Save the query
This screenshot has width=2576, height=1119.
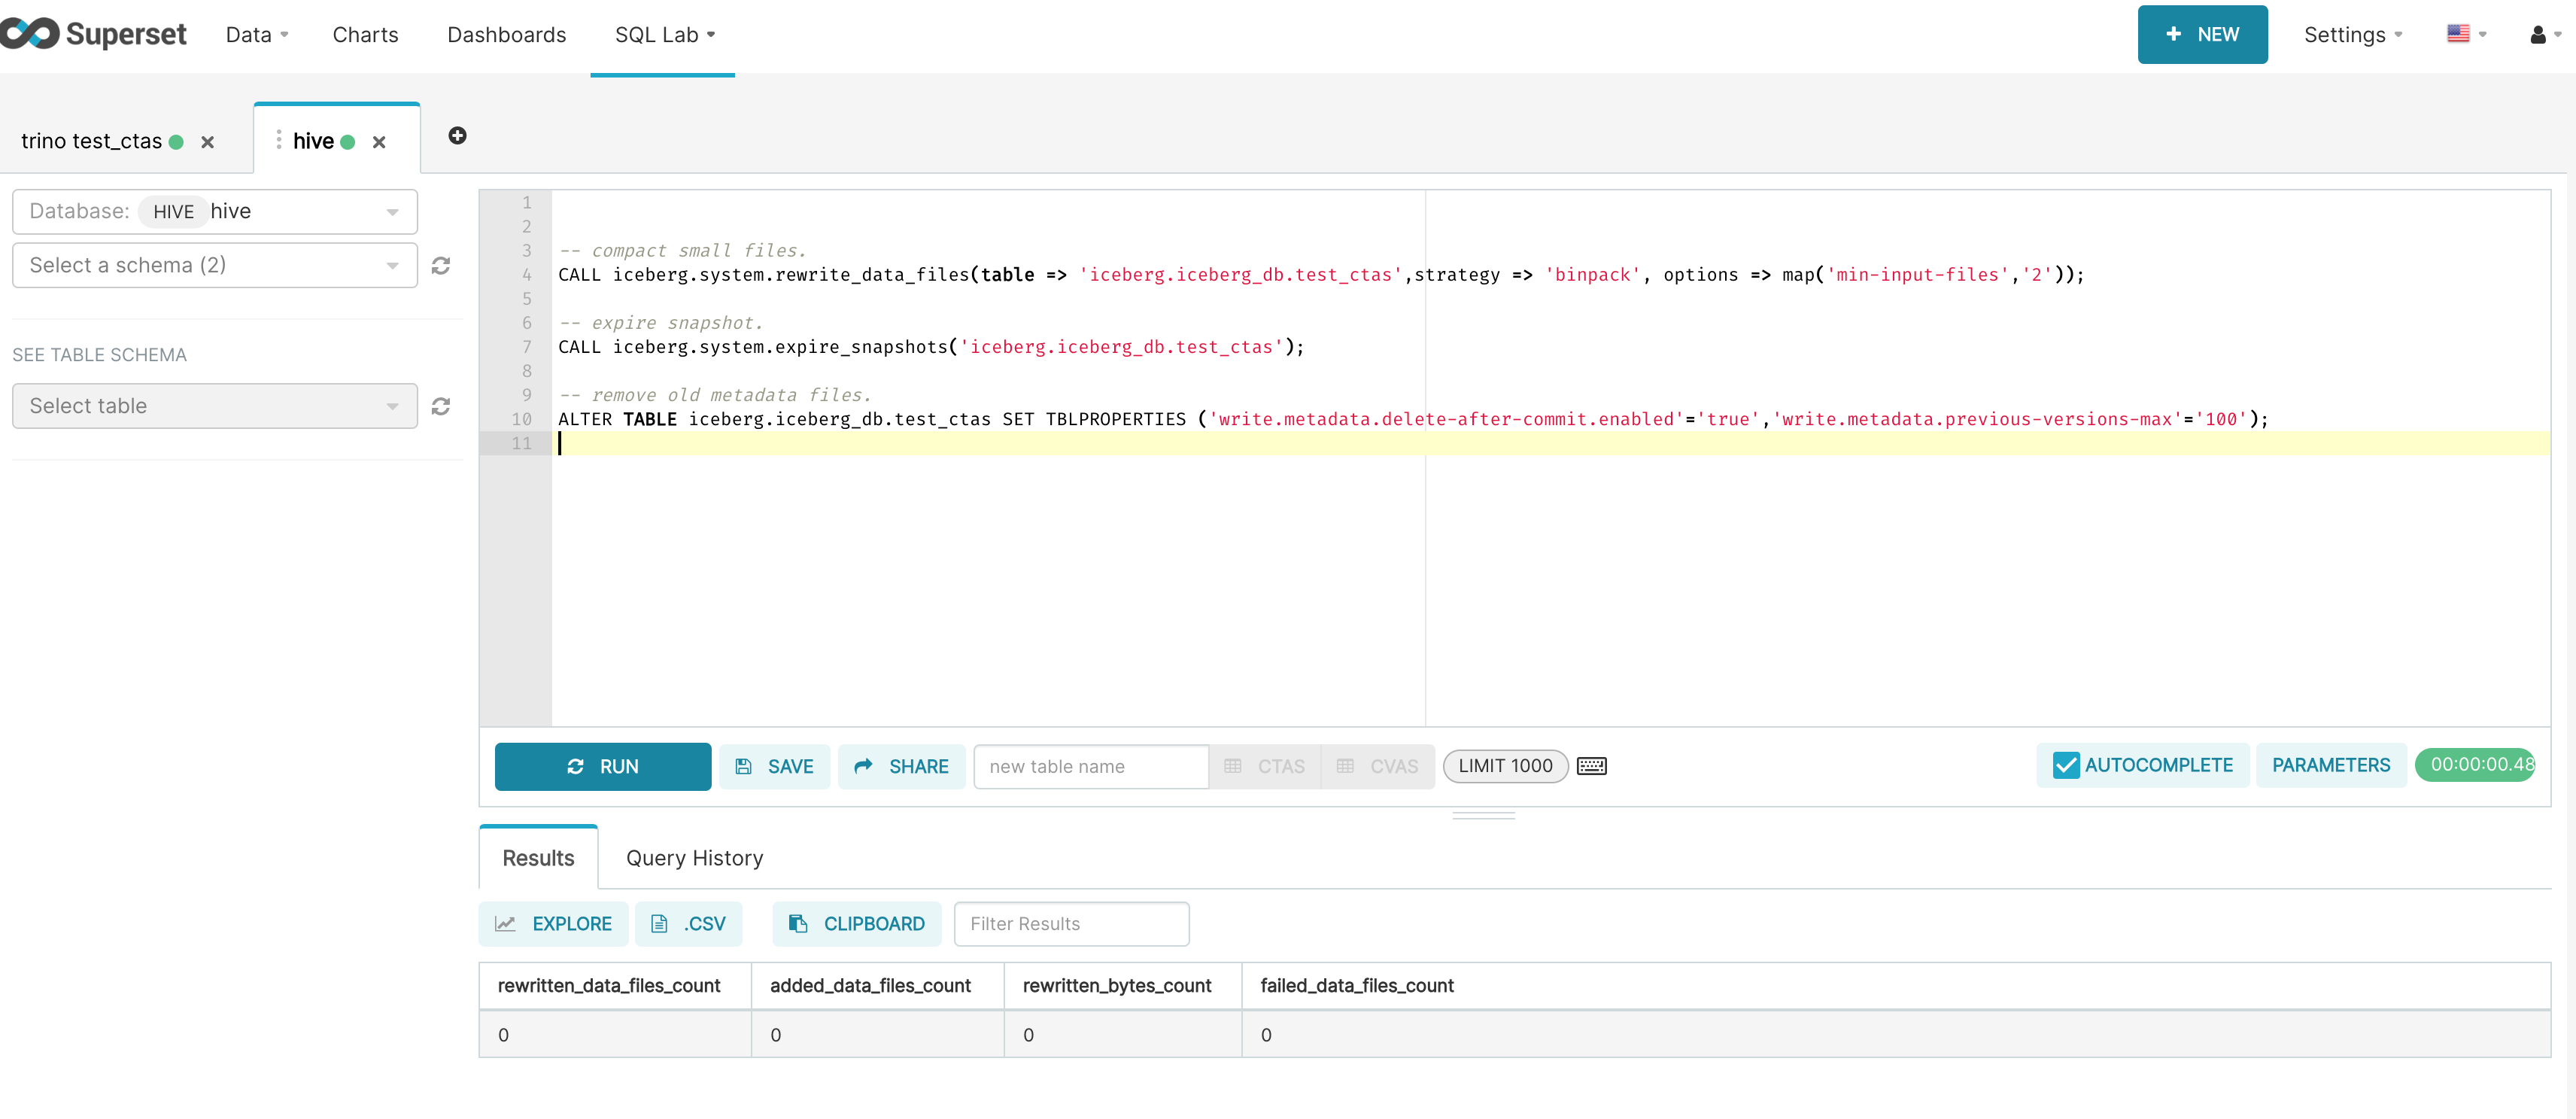pyautogui.click(x=774, y=767)
